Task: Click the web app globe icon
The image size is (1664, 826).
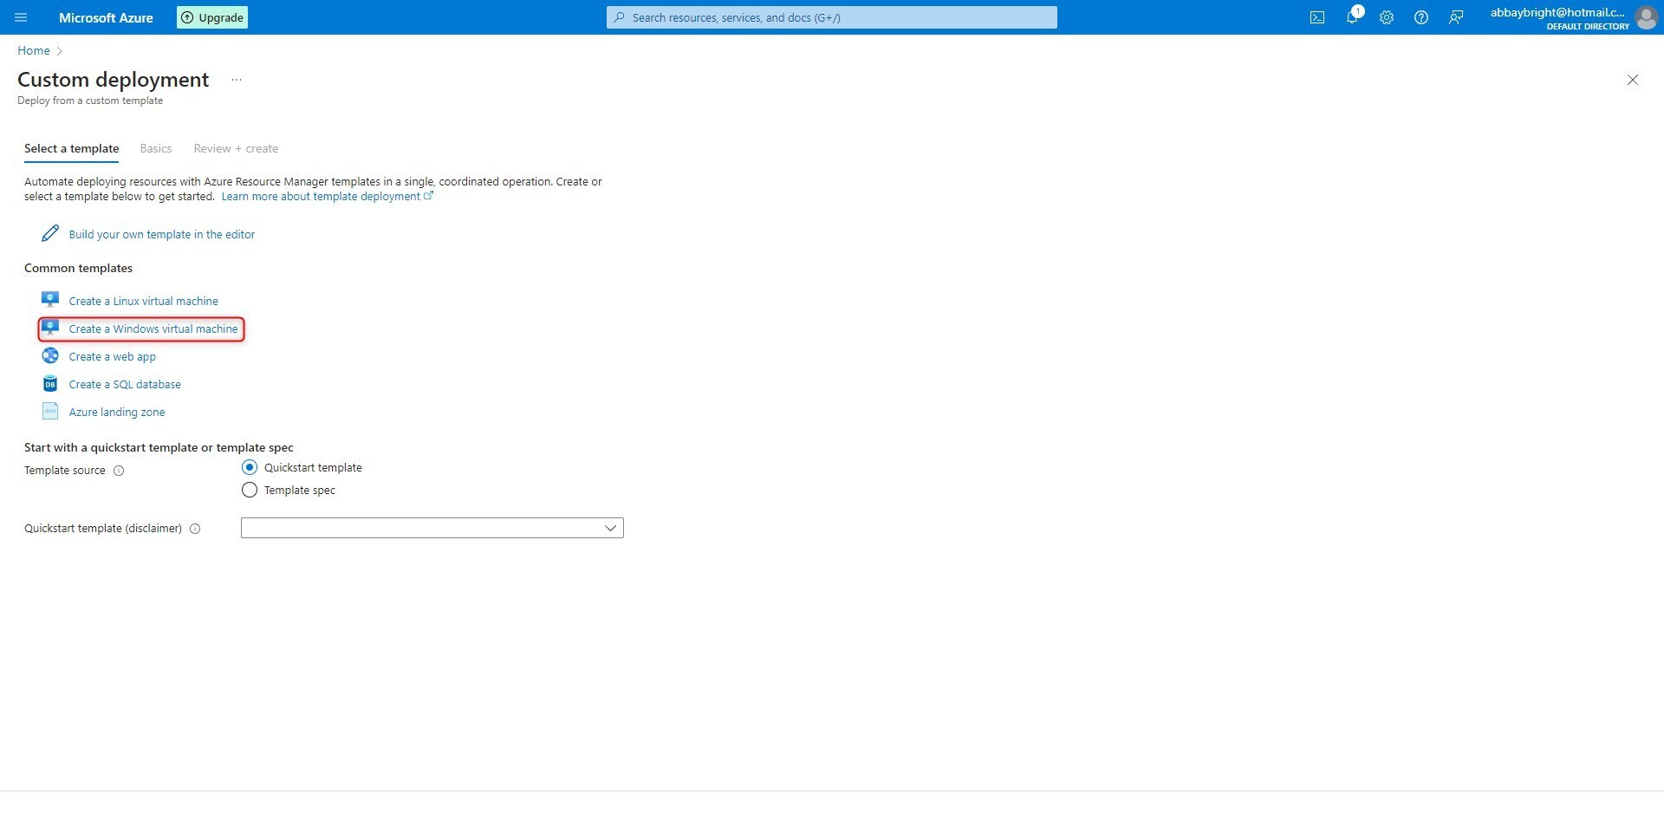Action: click(x=50, y=356)
